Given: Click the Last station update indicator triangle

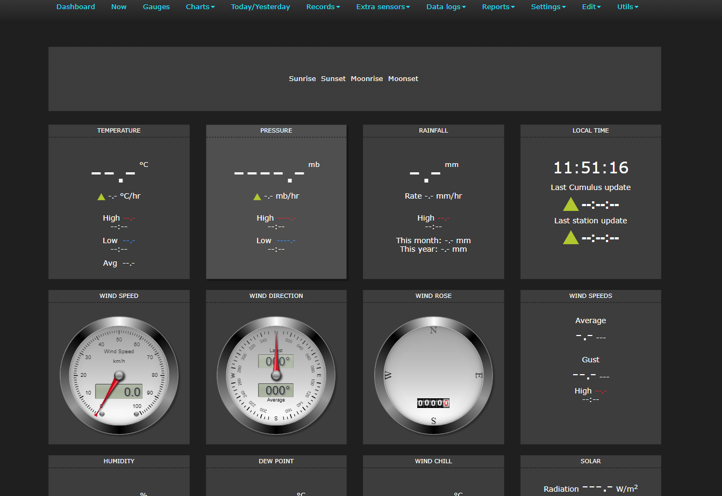Looking at the screenshot, I should [x=570, y=237].
